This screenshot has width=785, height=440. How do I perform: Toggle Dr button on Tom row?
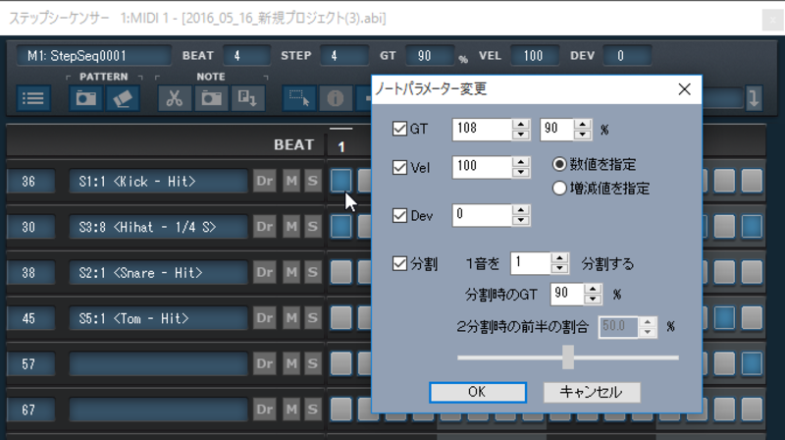coord(264,317)
